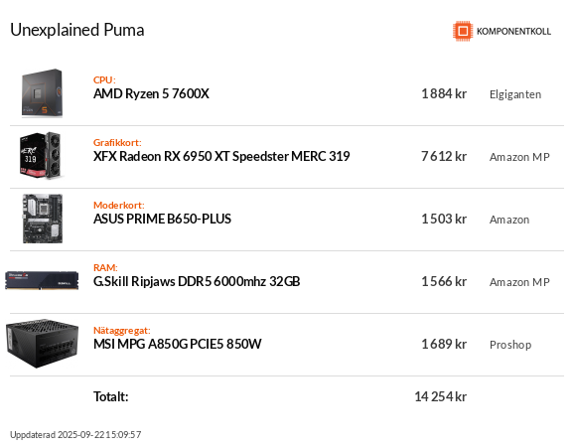
Task: Click the 7 612 kr graphics card price
Action: click(x=444, y=156)
